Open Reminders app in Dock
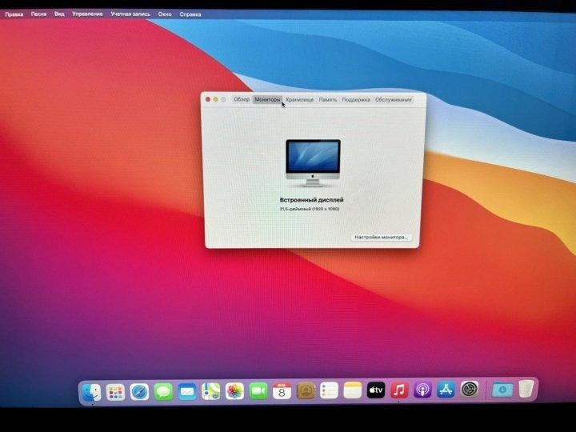This screenshot has height=432, width=576. (x=329, y=390)
